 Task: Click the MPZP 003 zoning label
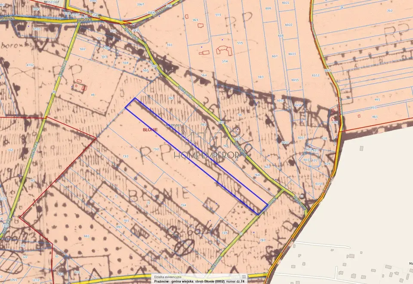click(x=173, y=125)
